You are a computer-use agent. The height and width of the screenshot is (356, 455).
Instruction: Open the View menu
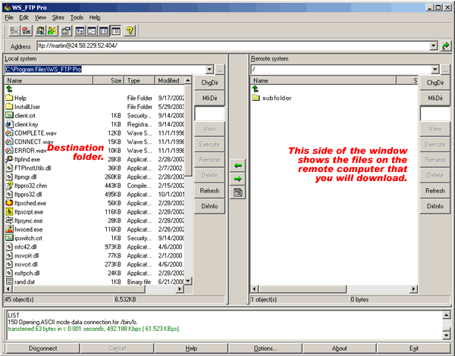40,17
